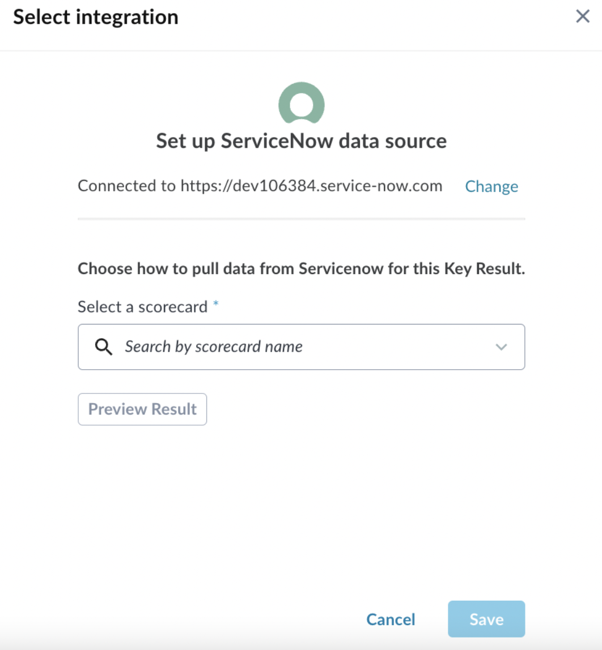Click the Select integration title
Image resolution: width=602 pixels, height=650 pixels.
coord(96,18)
